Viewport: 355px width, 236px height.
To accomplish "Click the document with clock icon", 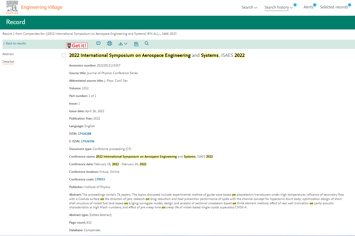I will coord(136,44).
